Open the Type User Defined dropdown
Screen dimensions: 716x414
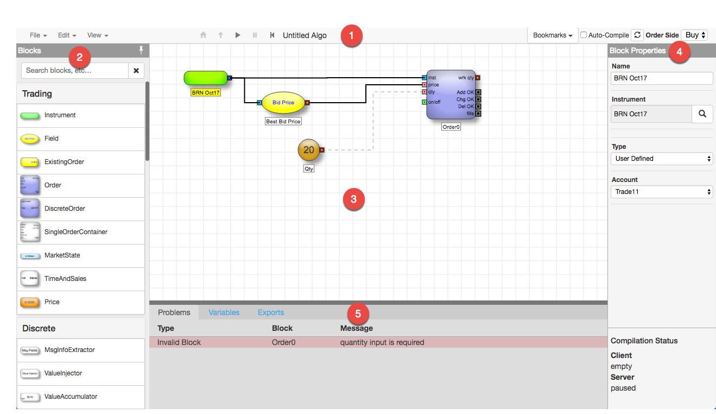[x=662, y=159]
